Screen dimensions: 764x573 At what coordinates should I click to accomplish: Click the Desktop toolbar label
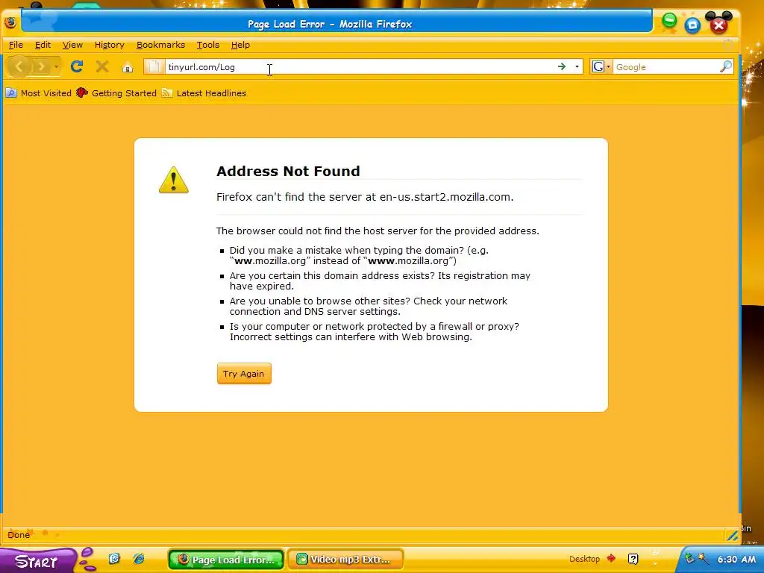[x=584, y=559]
